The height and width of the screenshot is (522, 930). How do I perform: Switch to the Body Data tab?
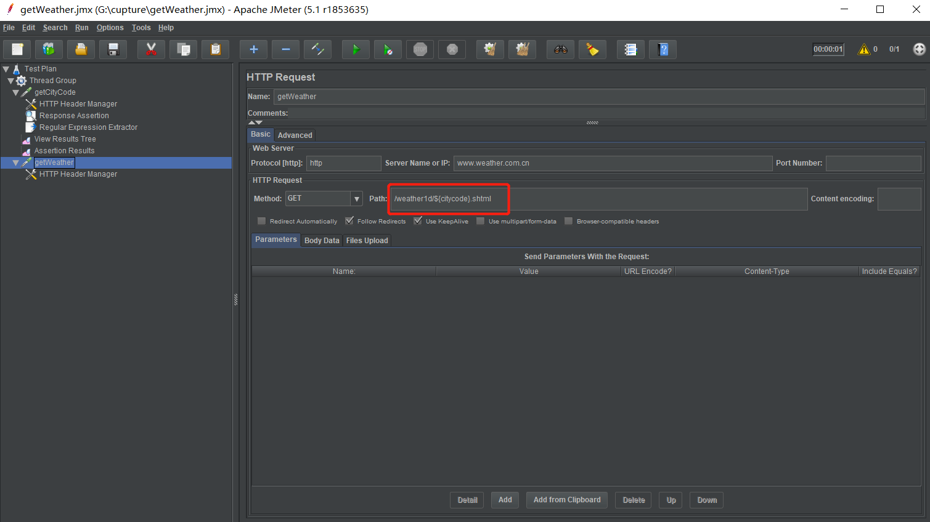(x=322, y=241)
